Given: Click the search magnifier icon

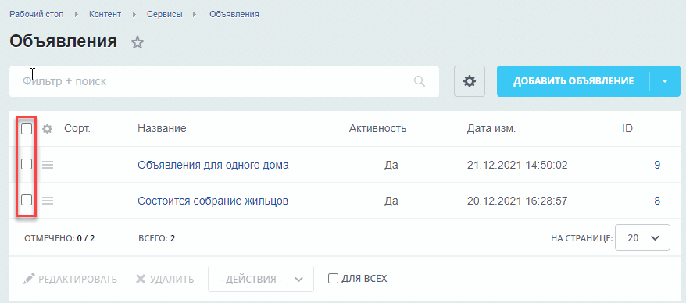Looking at the screenshot, I should pos(419,81).
